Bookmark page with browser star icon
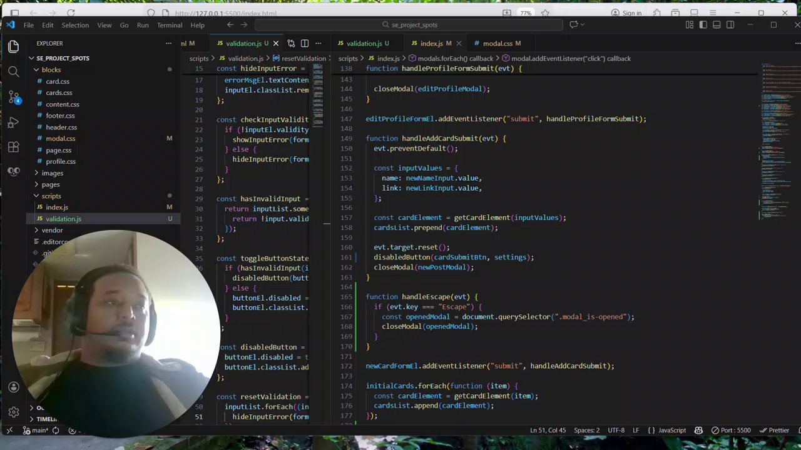The width and height of the screenshot is (801, 450). pyautogui.click(x=545, y=13)
